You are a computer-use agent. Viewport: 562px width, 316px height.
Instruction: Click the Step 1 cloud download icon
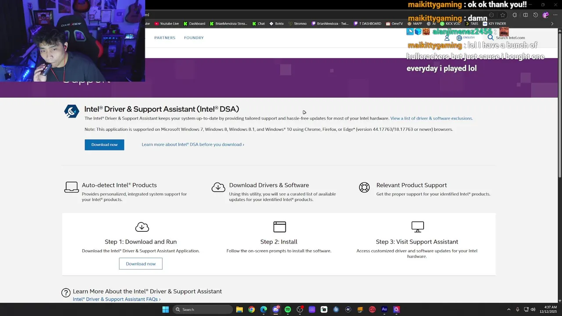(x=142, y=227)
